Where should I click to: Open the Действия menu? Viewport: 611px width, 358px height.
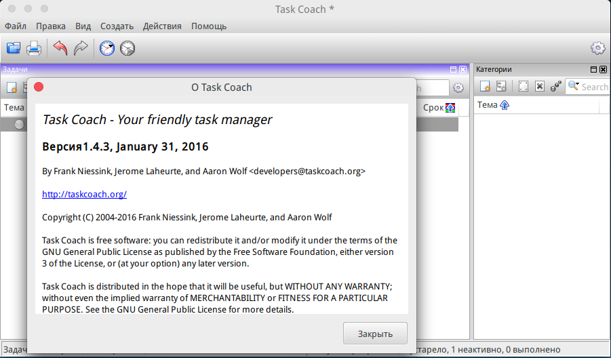162,26
